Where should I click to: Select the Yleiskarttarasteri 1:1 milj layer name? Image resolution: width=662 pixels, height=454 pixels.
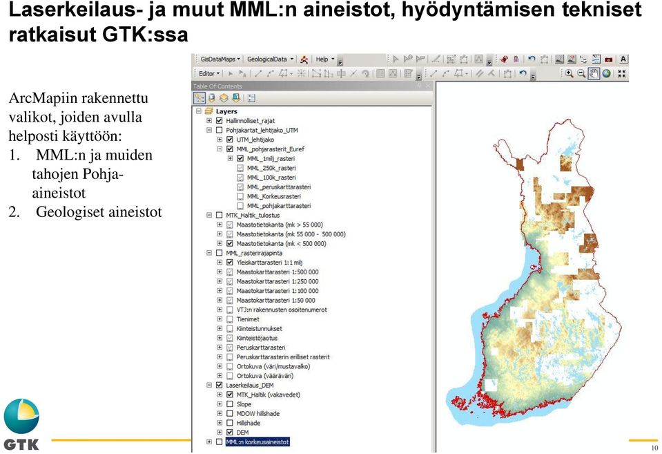(x=269, y=263)
